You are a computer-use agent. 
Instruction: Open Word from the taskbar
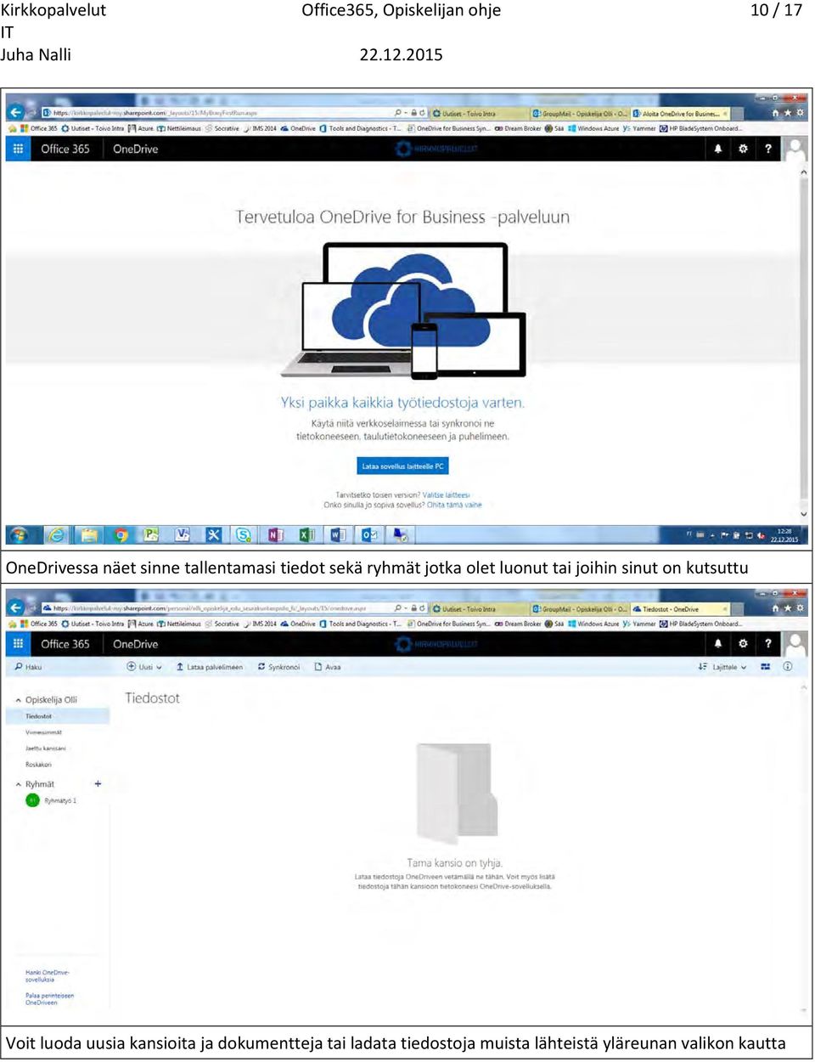(x=338, y=534)
